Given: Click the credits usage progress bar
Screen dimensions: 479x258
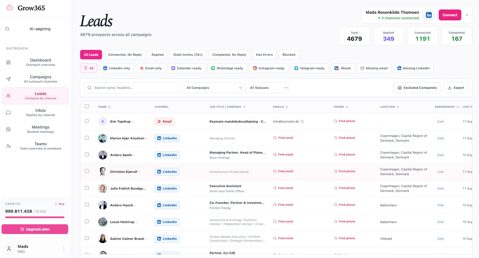Looking at the screenshot, I should [x=35, y=217].
